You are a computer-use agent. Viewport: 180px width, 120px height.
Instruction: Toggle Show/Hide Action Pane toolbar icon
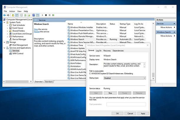tap(37, 15)
